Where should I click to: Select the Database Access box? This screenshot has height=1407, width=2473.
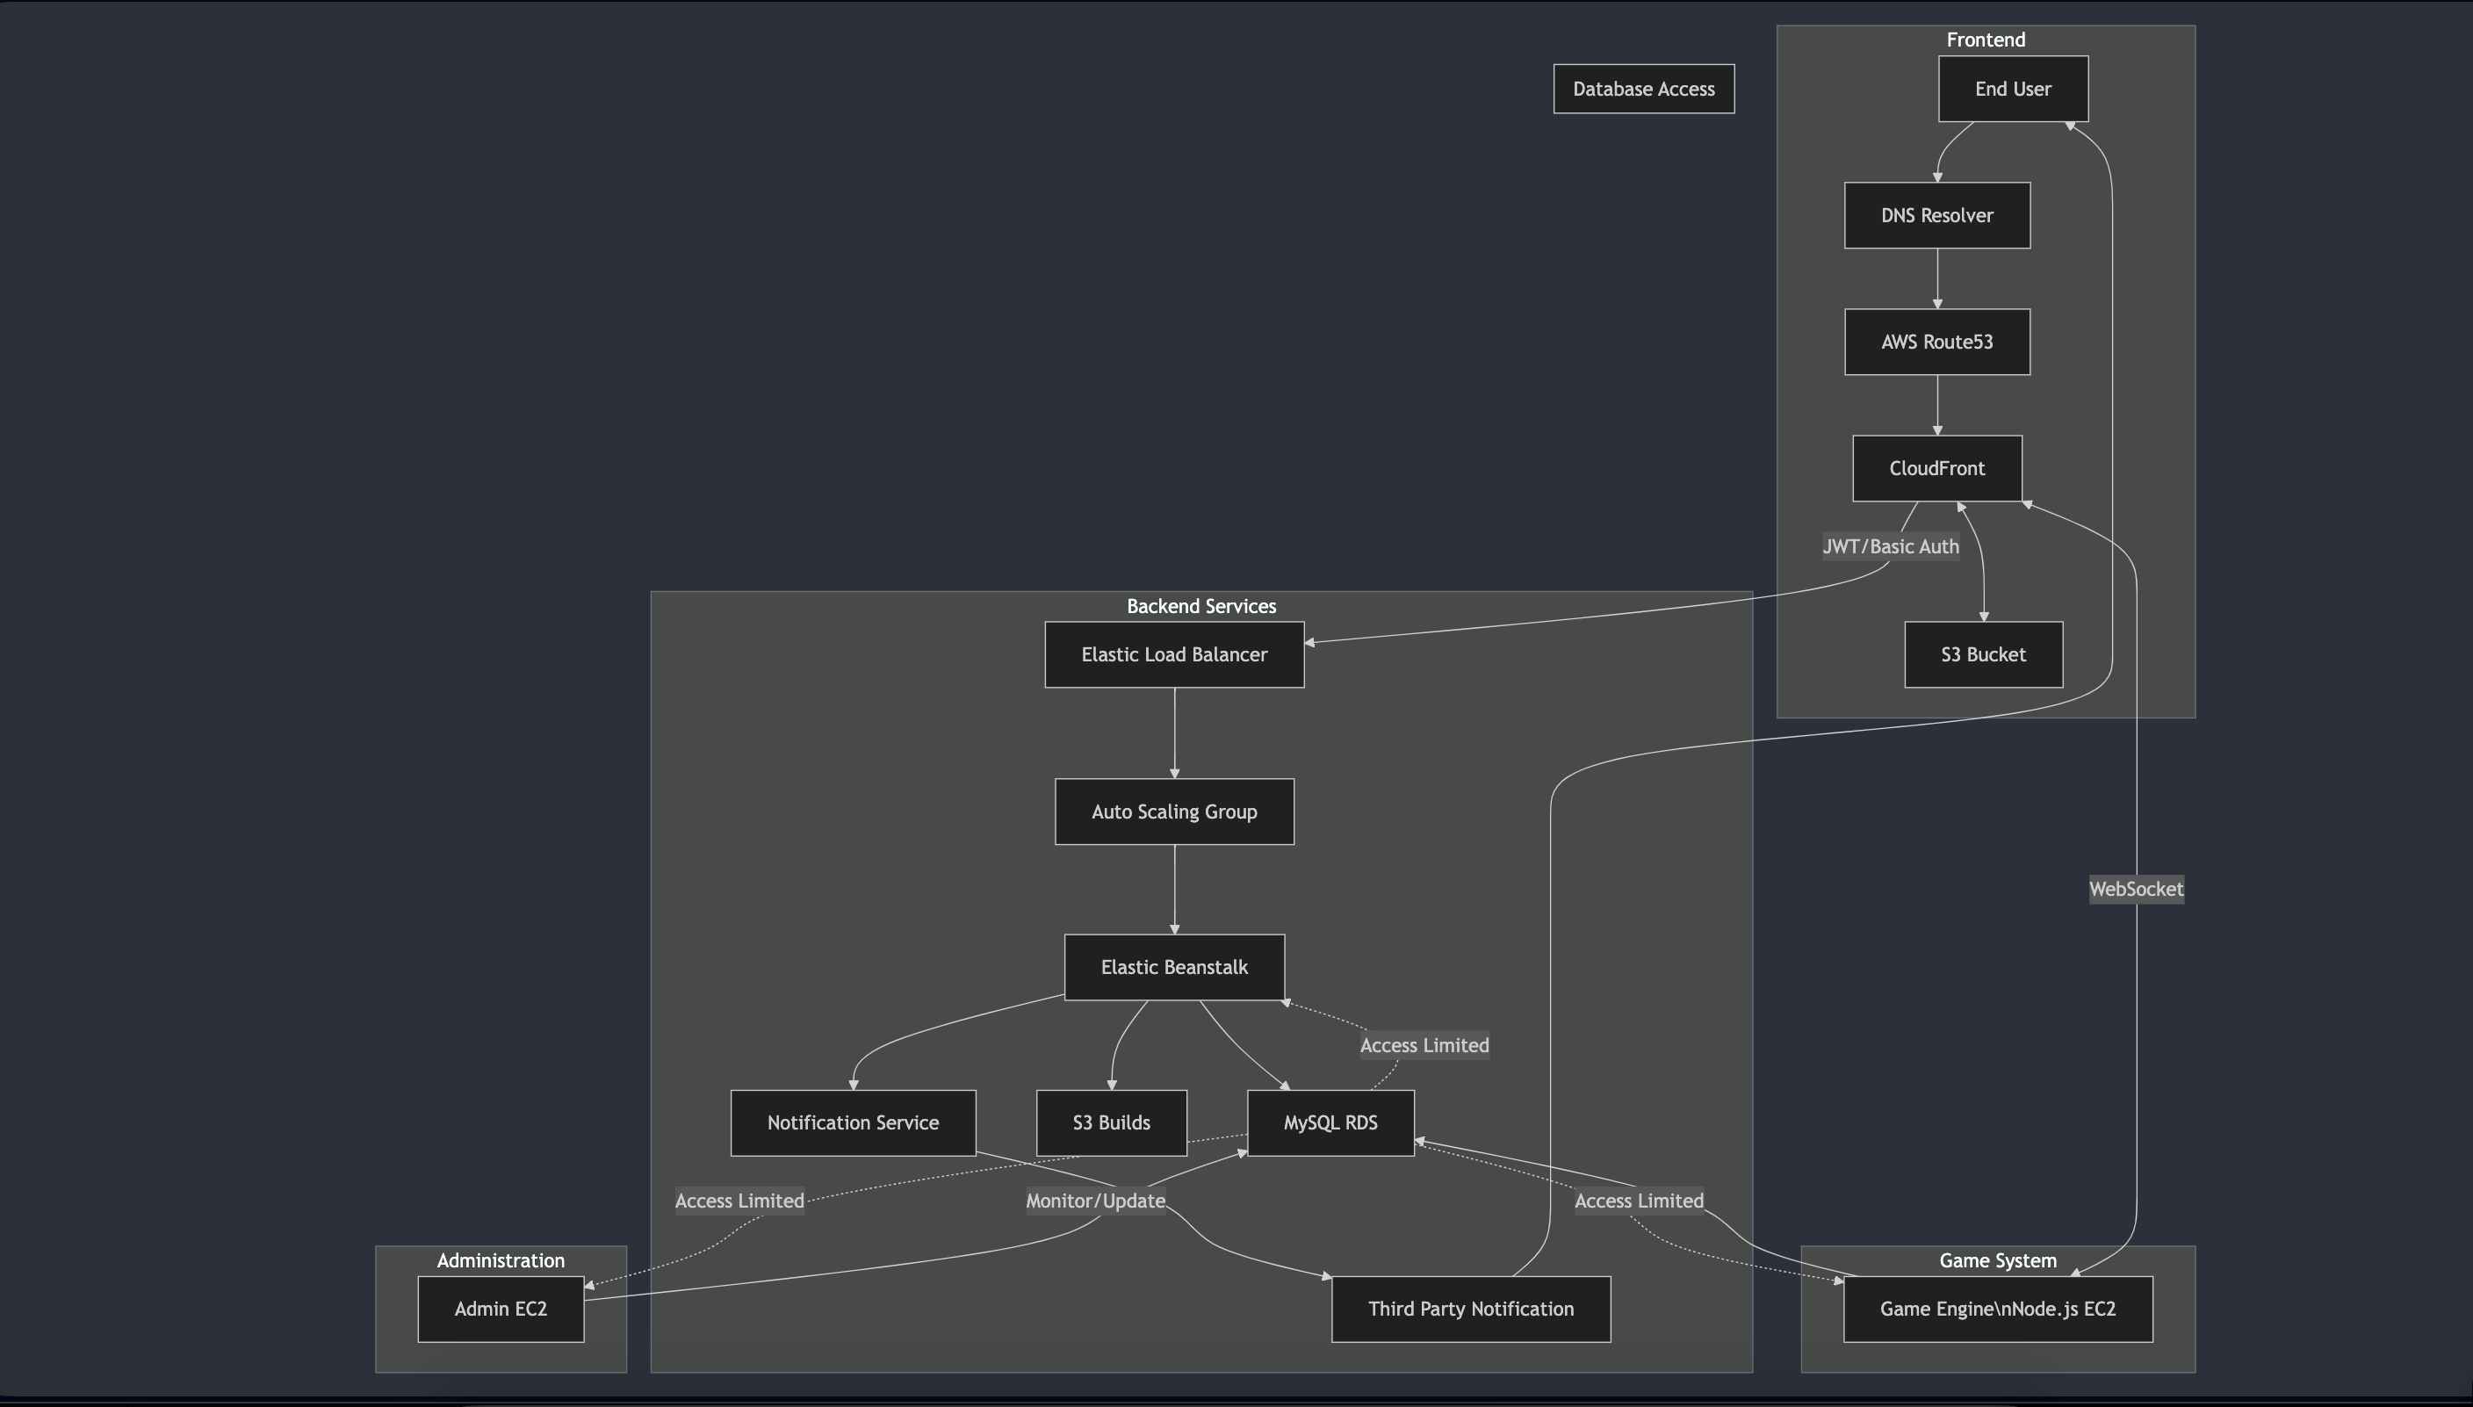tap(1643, 89)
